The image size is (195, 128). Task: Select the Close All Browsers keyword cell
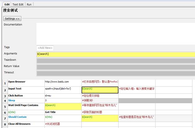pyautogui.click(x=26, y=124)
